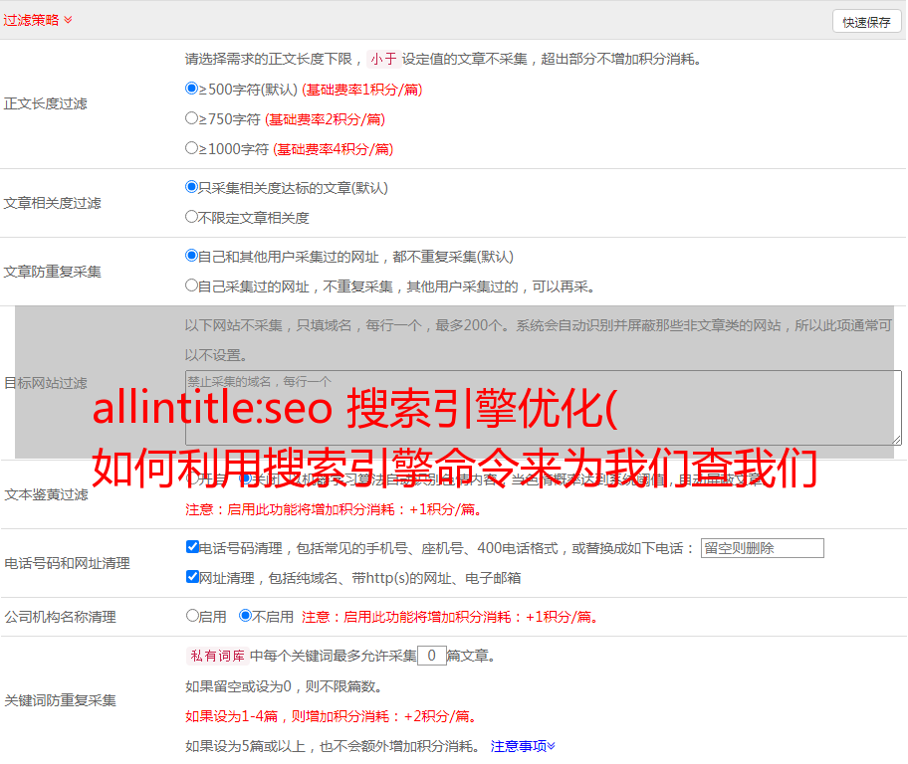Click the keyword article count input
Image resolution: width=908 pixels, height=764 pixels.
point(431,656)
